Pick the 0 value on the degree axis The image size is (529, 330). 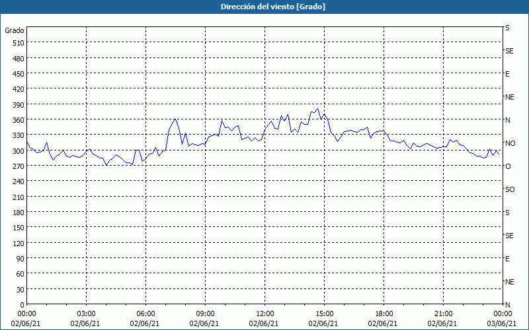tap(22, 305)
